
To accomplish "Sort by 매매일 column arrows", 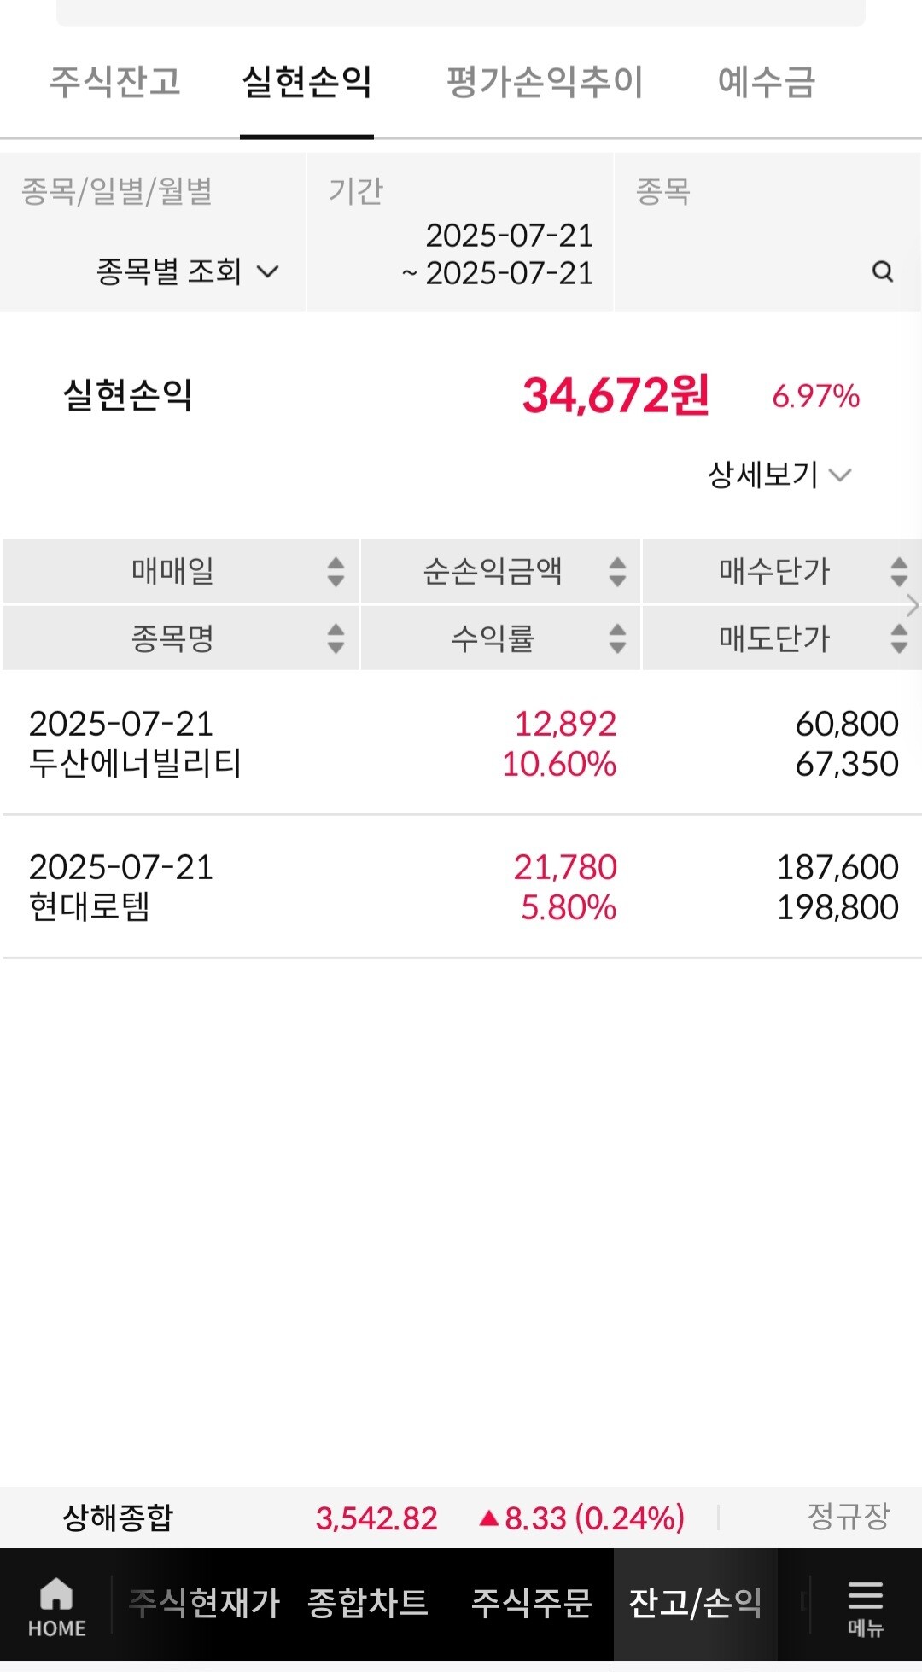I will (336, 572).
